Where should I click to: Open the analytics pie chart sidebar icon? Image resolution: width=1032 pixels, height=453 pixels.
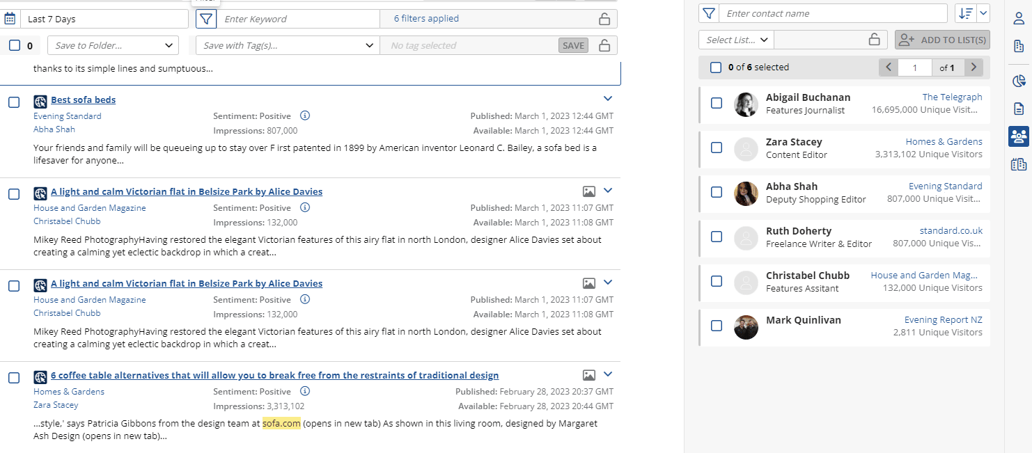pos(1018,81)
